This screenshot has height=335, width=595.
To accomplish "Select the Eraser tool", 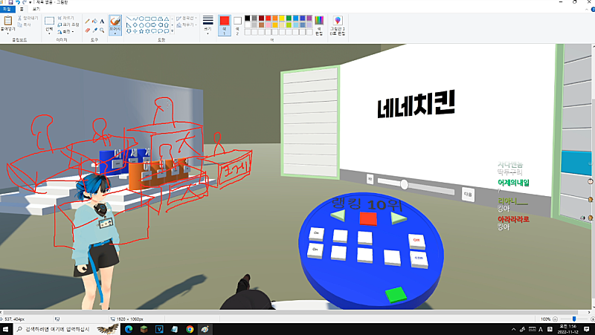I will [x=87, y=30].
